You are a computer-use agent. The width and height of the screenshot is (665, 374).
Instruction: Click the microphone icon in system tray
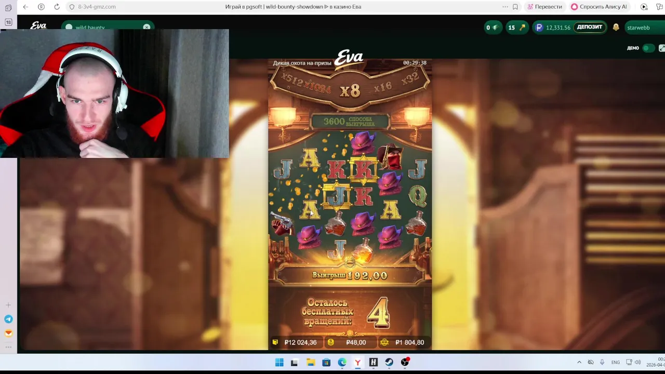pos(602,362)
